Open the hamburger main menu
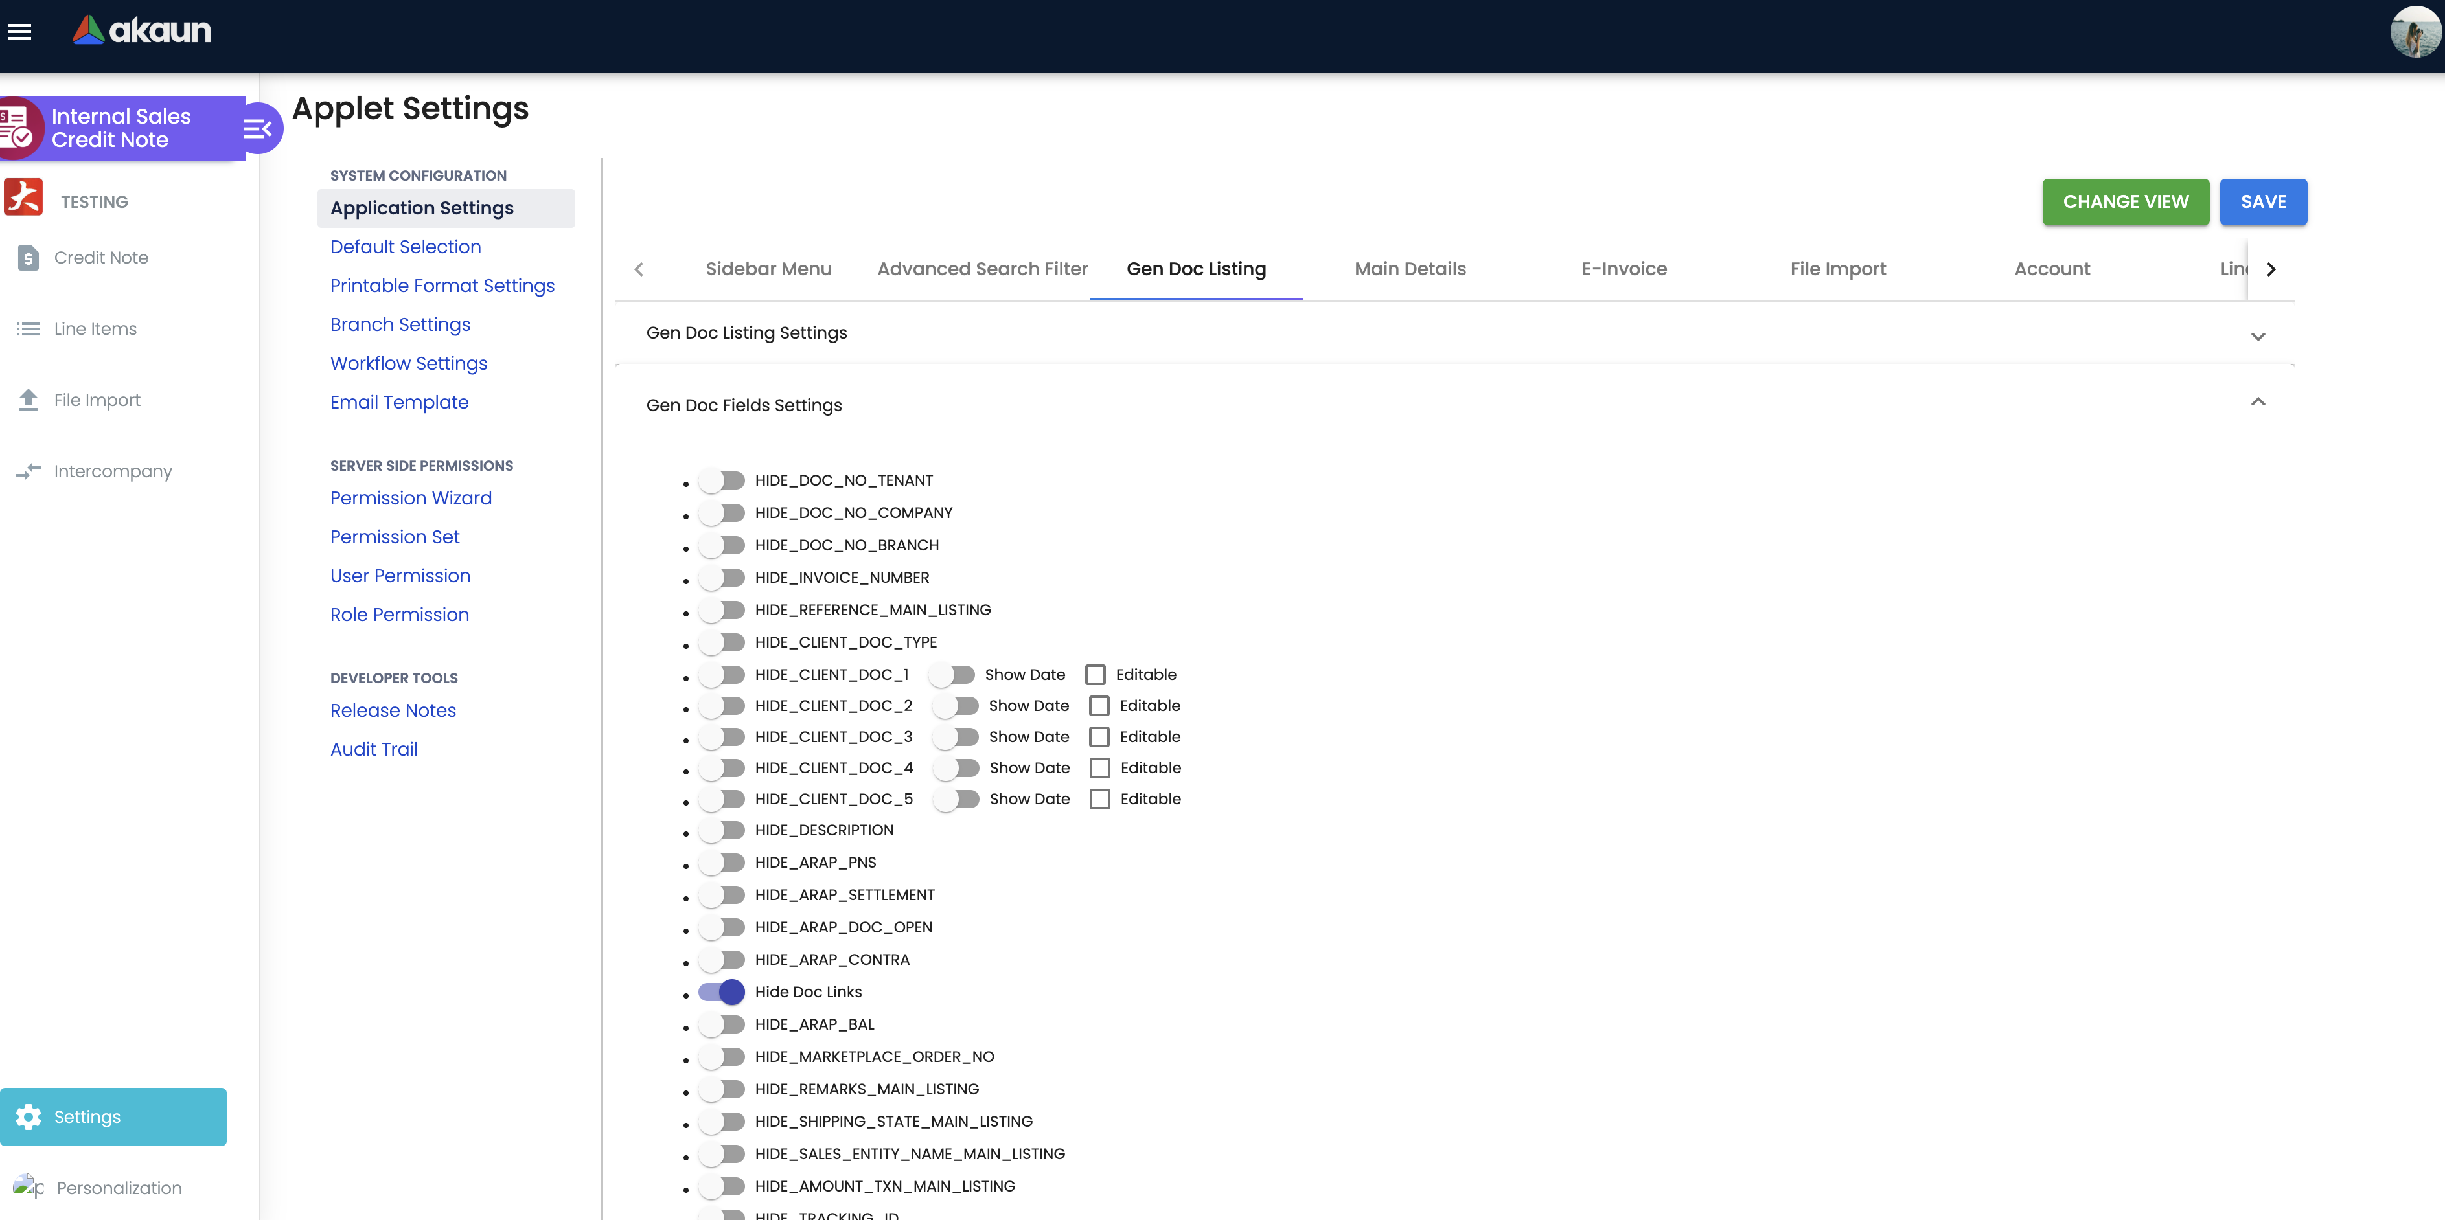The width and height of the screenshot is (2445, 1220). (x=20, y=31)
